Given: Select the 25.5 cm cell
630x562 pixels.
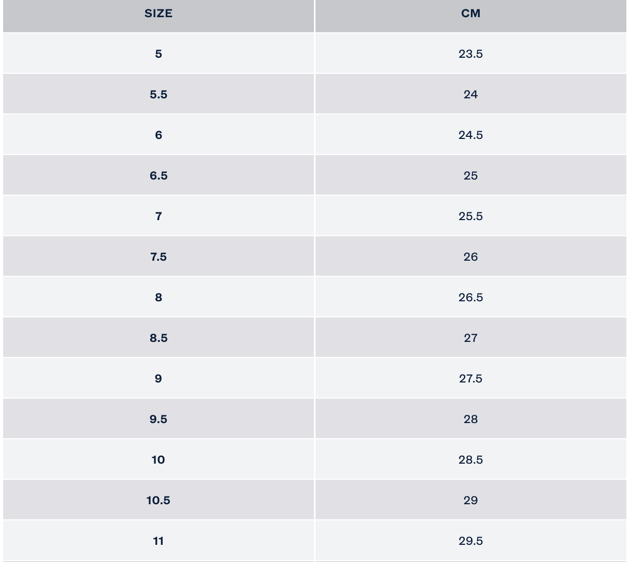Looking at the screenshot, I should click(470, 216).
